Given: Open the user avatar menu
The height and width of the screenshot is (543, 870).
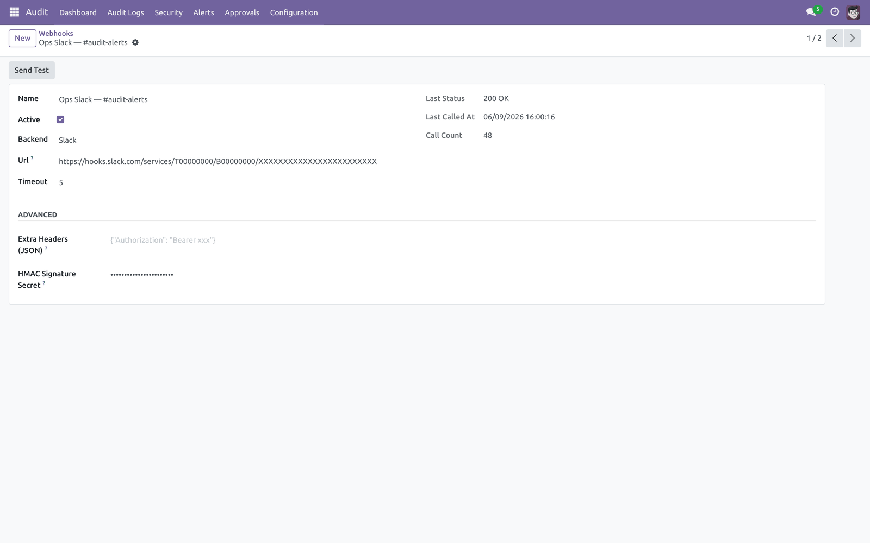Looking at the screenshot, I should click(x=853, y=12).
